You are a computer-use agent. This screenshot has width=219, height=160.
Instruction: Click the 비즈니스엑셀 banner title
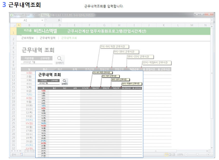click(46, 31)
